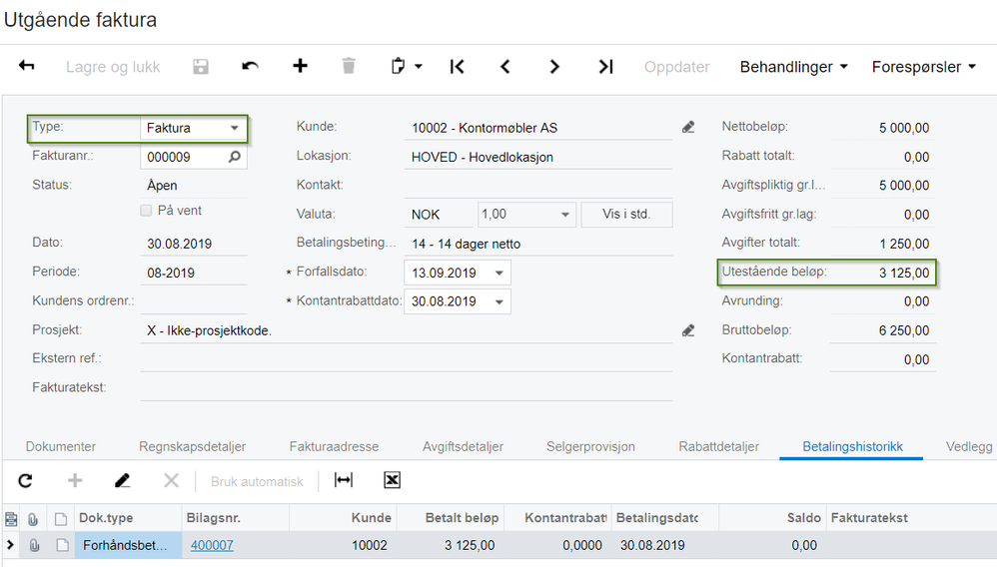Click the Kundens ordrenr. input field
Viewport: 997px width, 567px height.
coord(193,301)
